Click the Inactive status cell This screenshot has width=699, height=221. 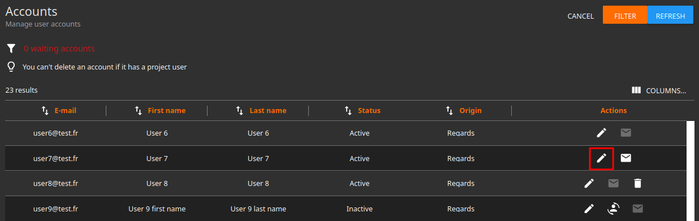point(360,209)
